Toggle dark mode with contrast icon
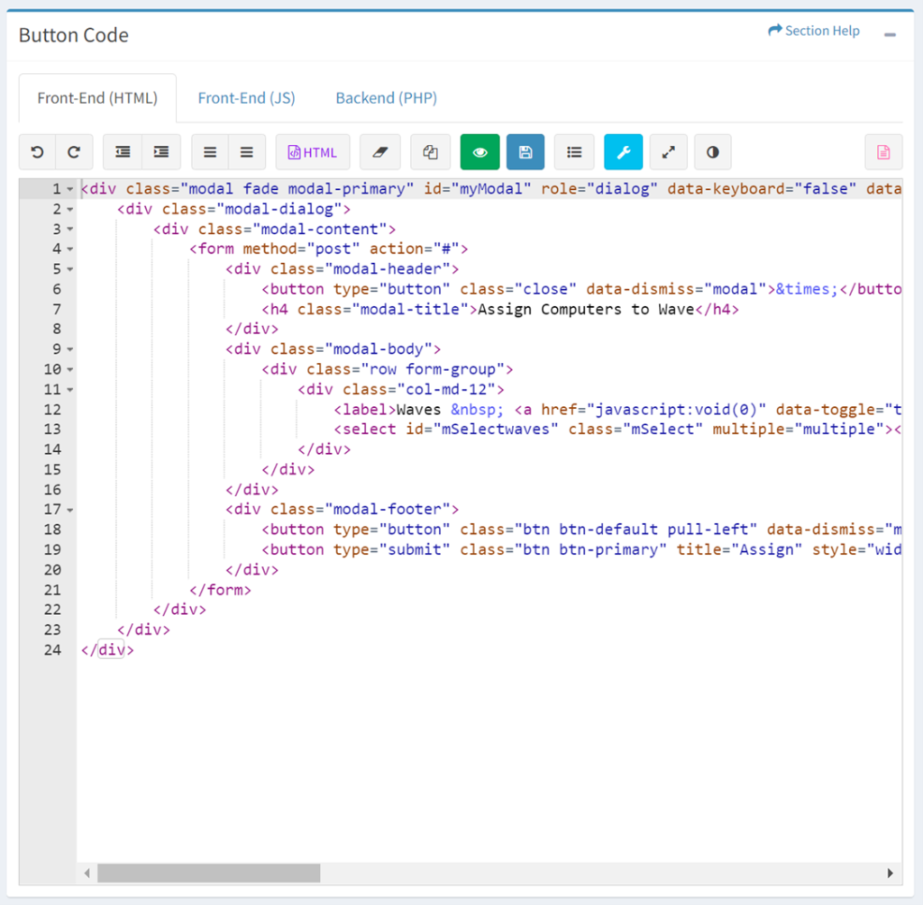 click(x=713, y=151)
